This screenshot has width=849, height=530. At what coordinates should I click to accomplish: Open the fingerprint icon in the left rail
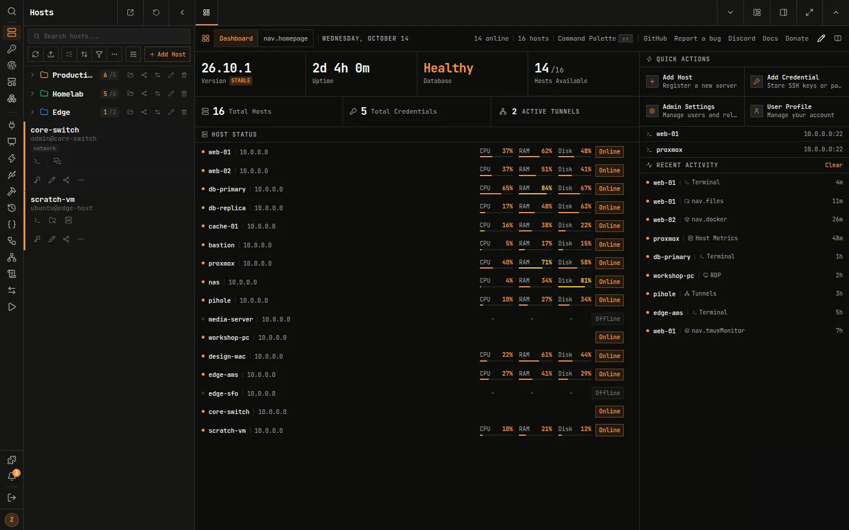pos(11,65)
